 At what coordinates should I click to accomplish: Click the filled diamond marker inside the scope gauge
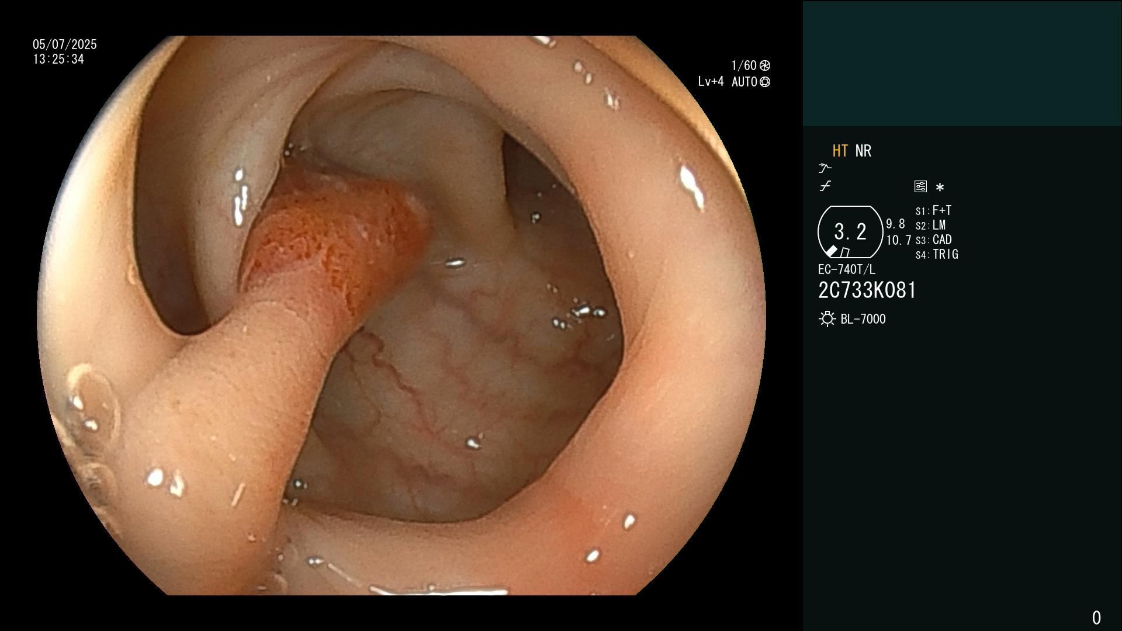(x=831, y=251)
